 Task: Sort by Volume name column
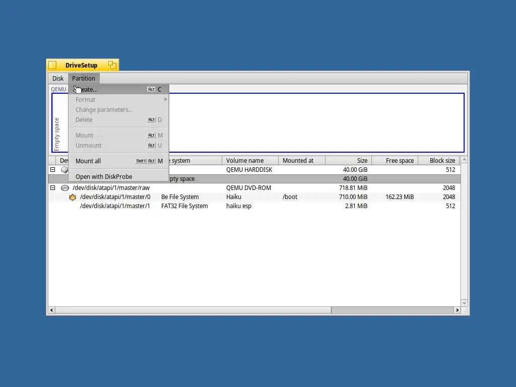250,161
